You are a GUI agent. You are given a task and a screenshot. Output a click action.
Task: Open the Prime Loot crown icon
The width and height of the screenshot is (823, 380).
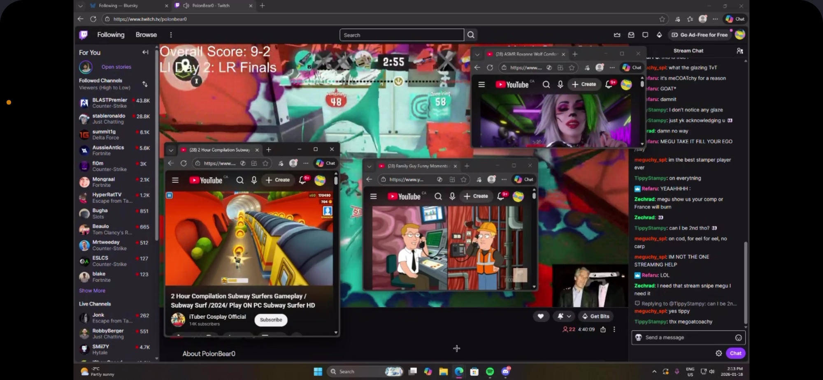point(617,35)
